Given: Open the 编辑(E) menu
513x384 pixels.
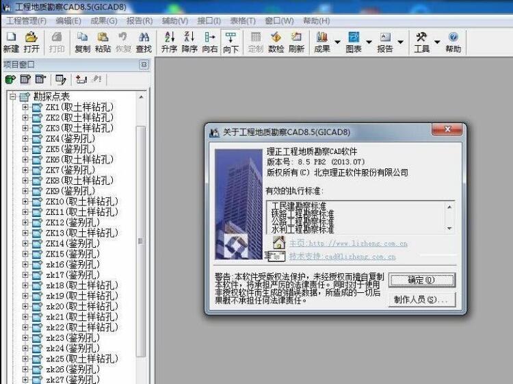Looking at the screenshot, I should click(68, 21).
